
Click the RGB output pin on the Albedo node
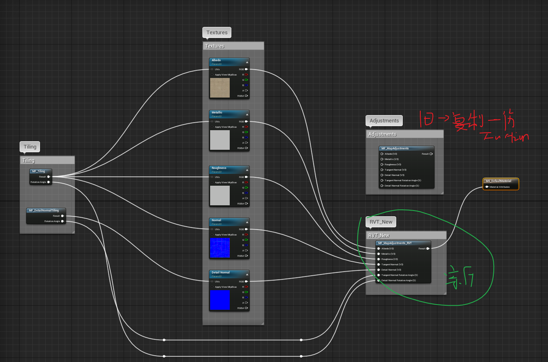(x=246, y=69)
